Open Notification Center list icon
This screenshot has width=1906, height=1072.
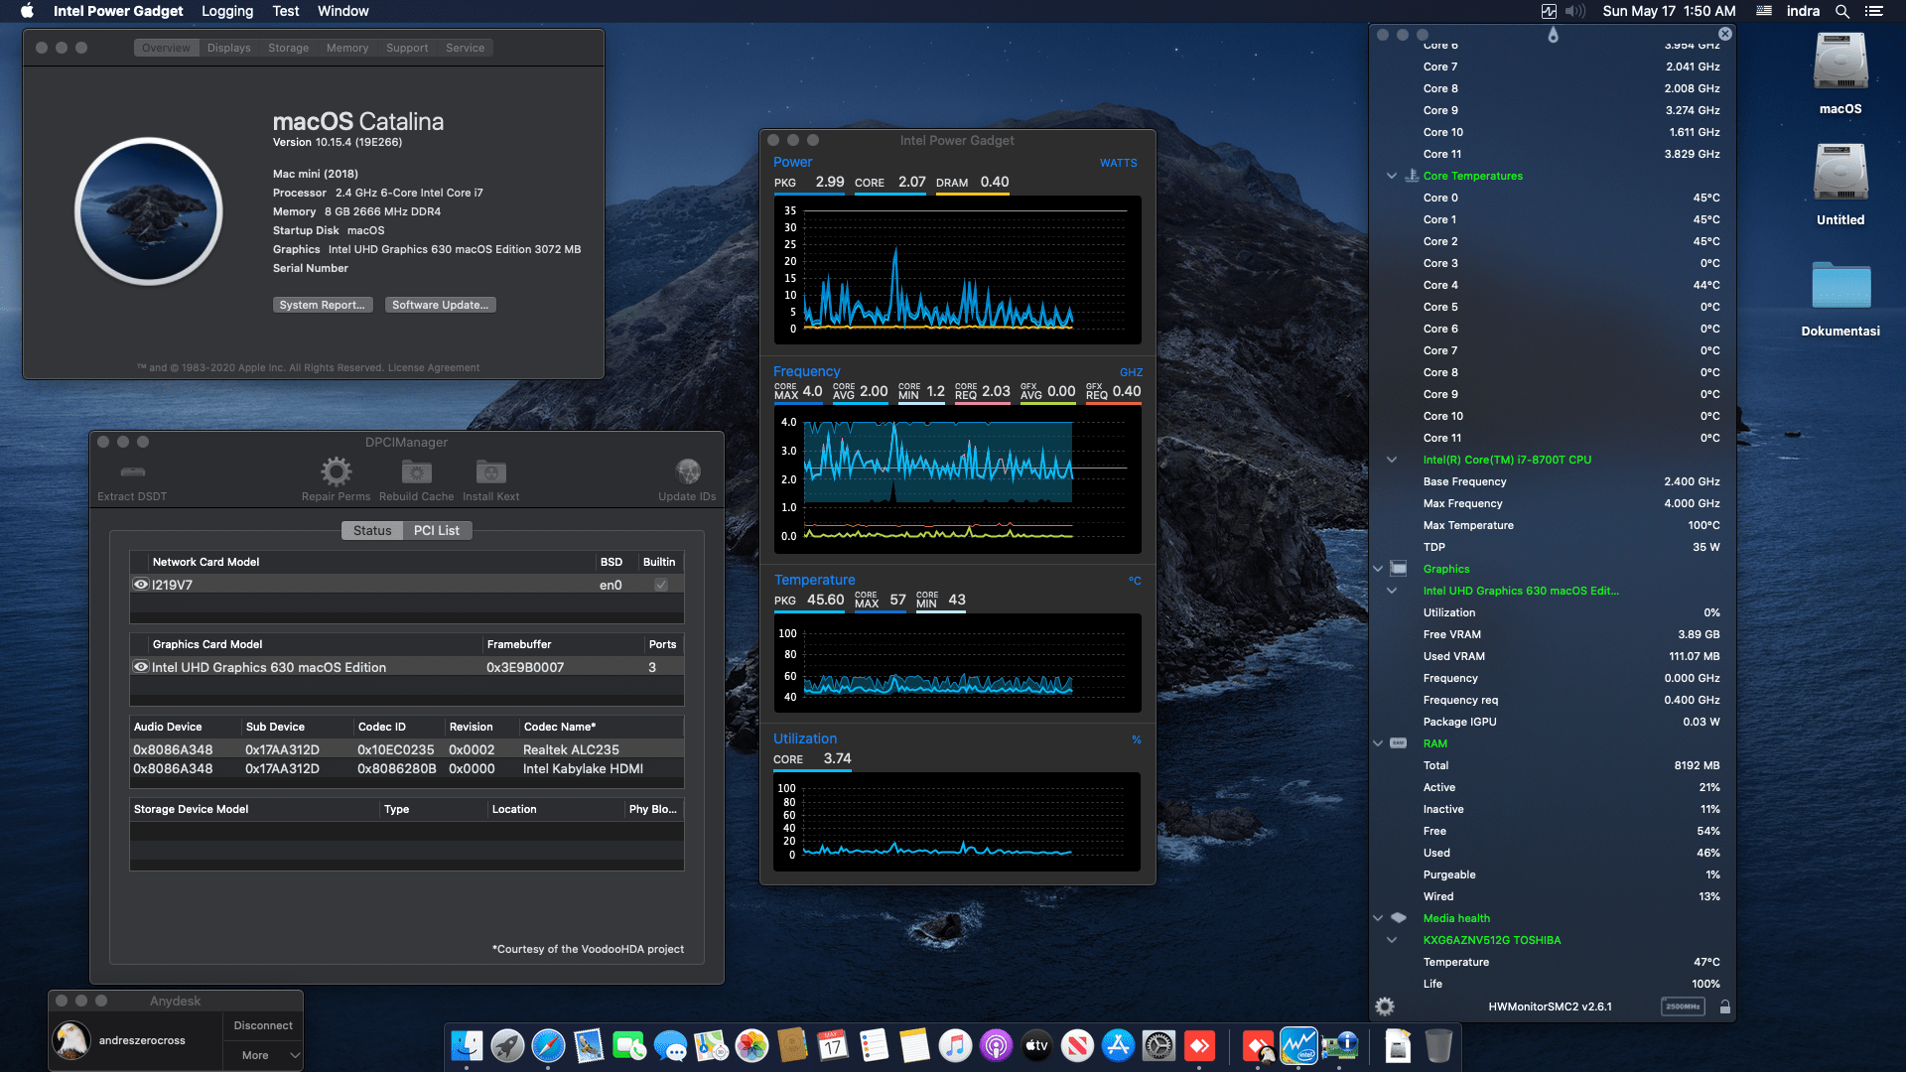click(x=1874, y=11)
